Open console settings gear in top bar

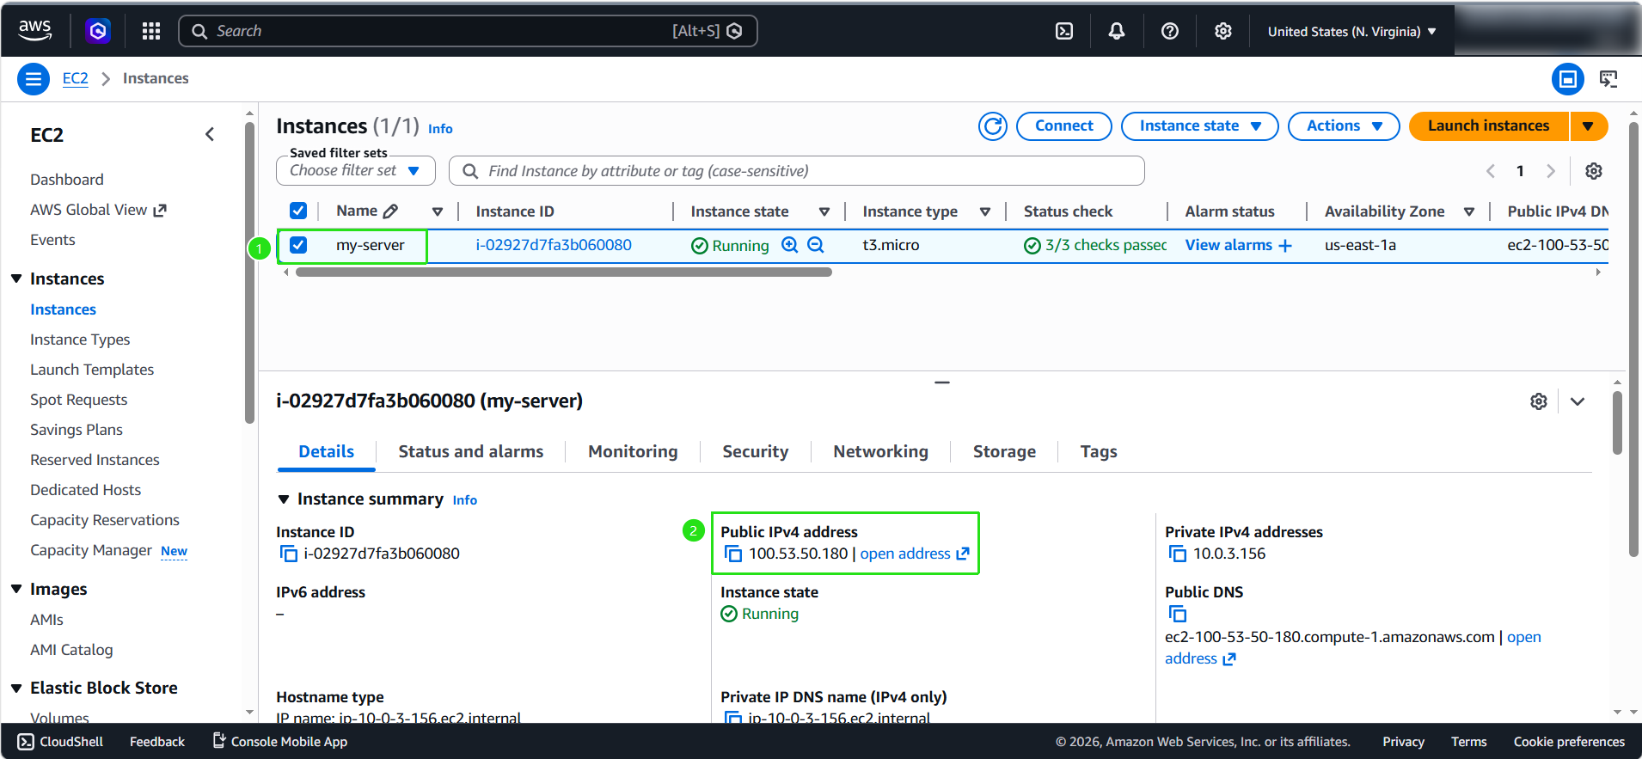pos(1223,31)
